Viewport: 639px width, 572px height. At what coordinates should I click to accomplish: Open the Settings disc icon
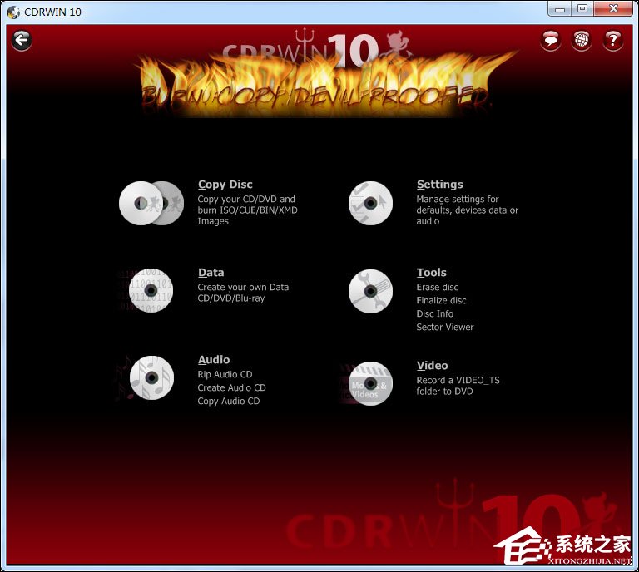[x=370, y=203]
